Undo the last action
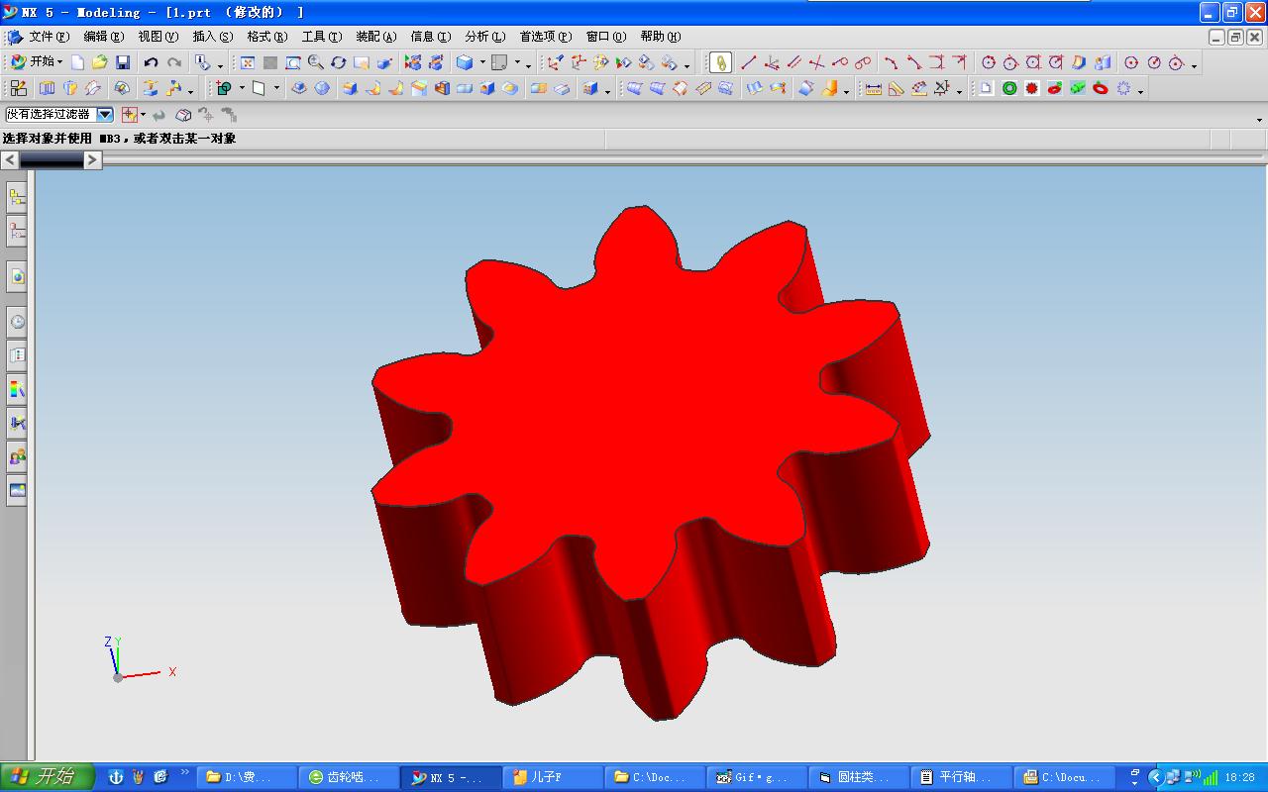The width and height of the screenshot is (1268, 792). (151, 62)
